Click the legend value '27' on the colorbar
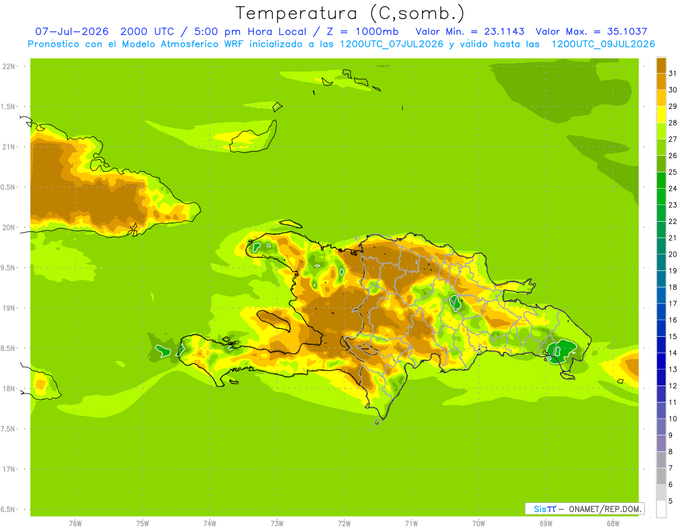 [673, 139]
